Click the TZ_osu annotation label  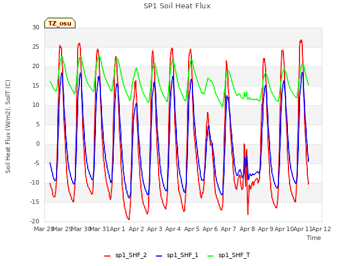(x=60, y=23)
